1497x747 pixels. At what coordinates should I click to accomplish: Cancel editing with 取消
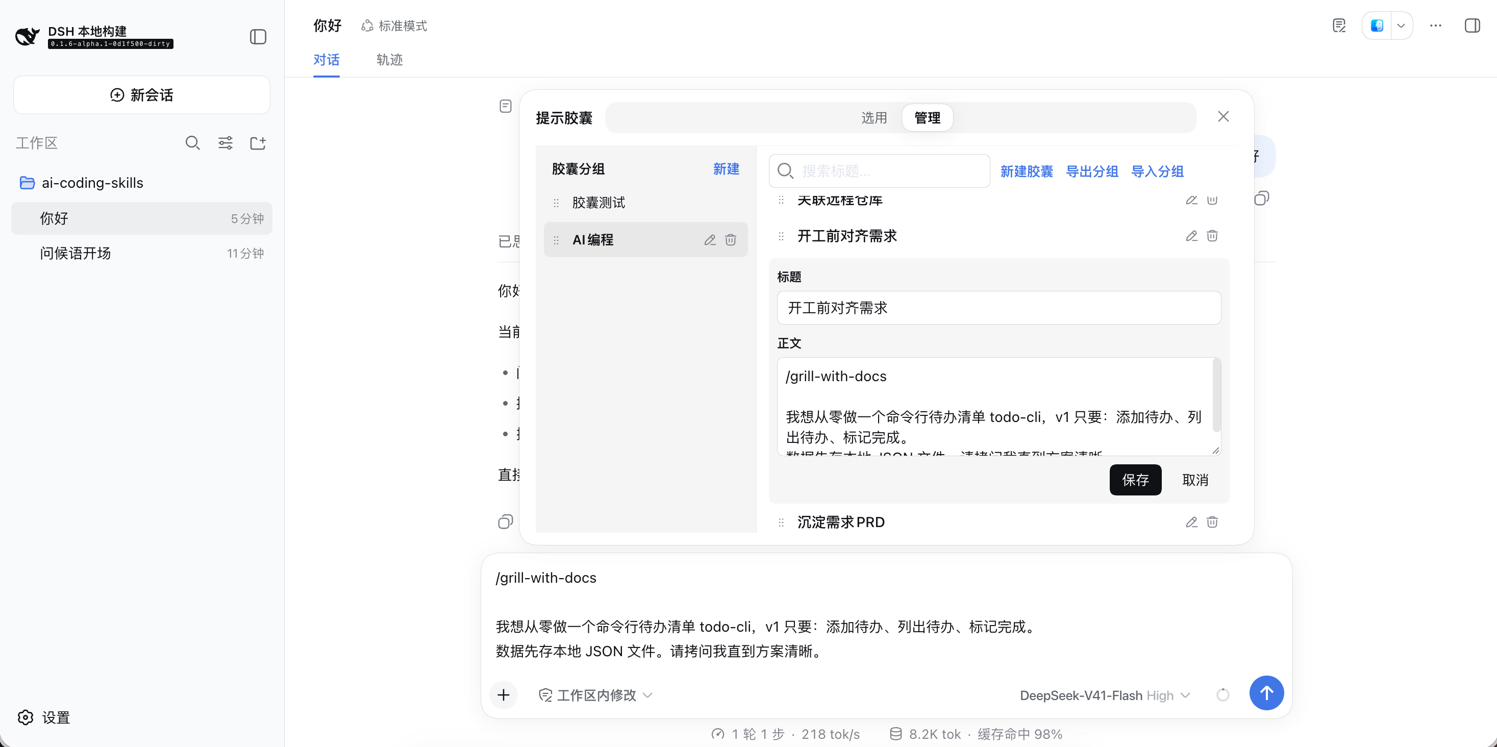tap(1195, 480)
